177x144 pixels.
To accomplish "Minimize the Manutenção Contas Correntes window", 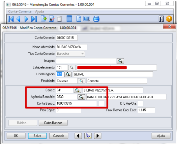I will [x=149, y=3].
